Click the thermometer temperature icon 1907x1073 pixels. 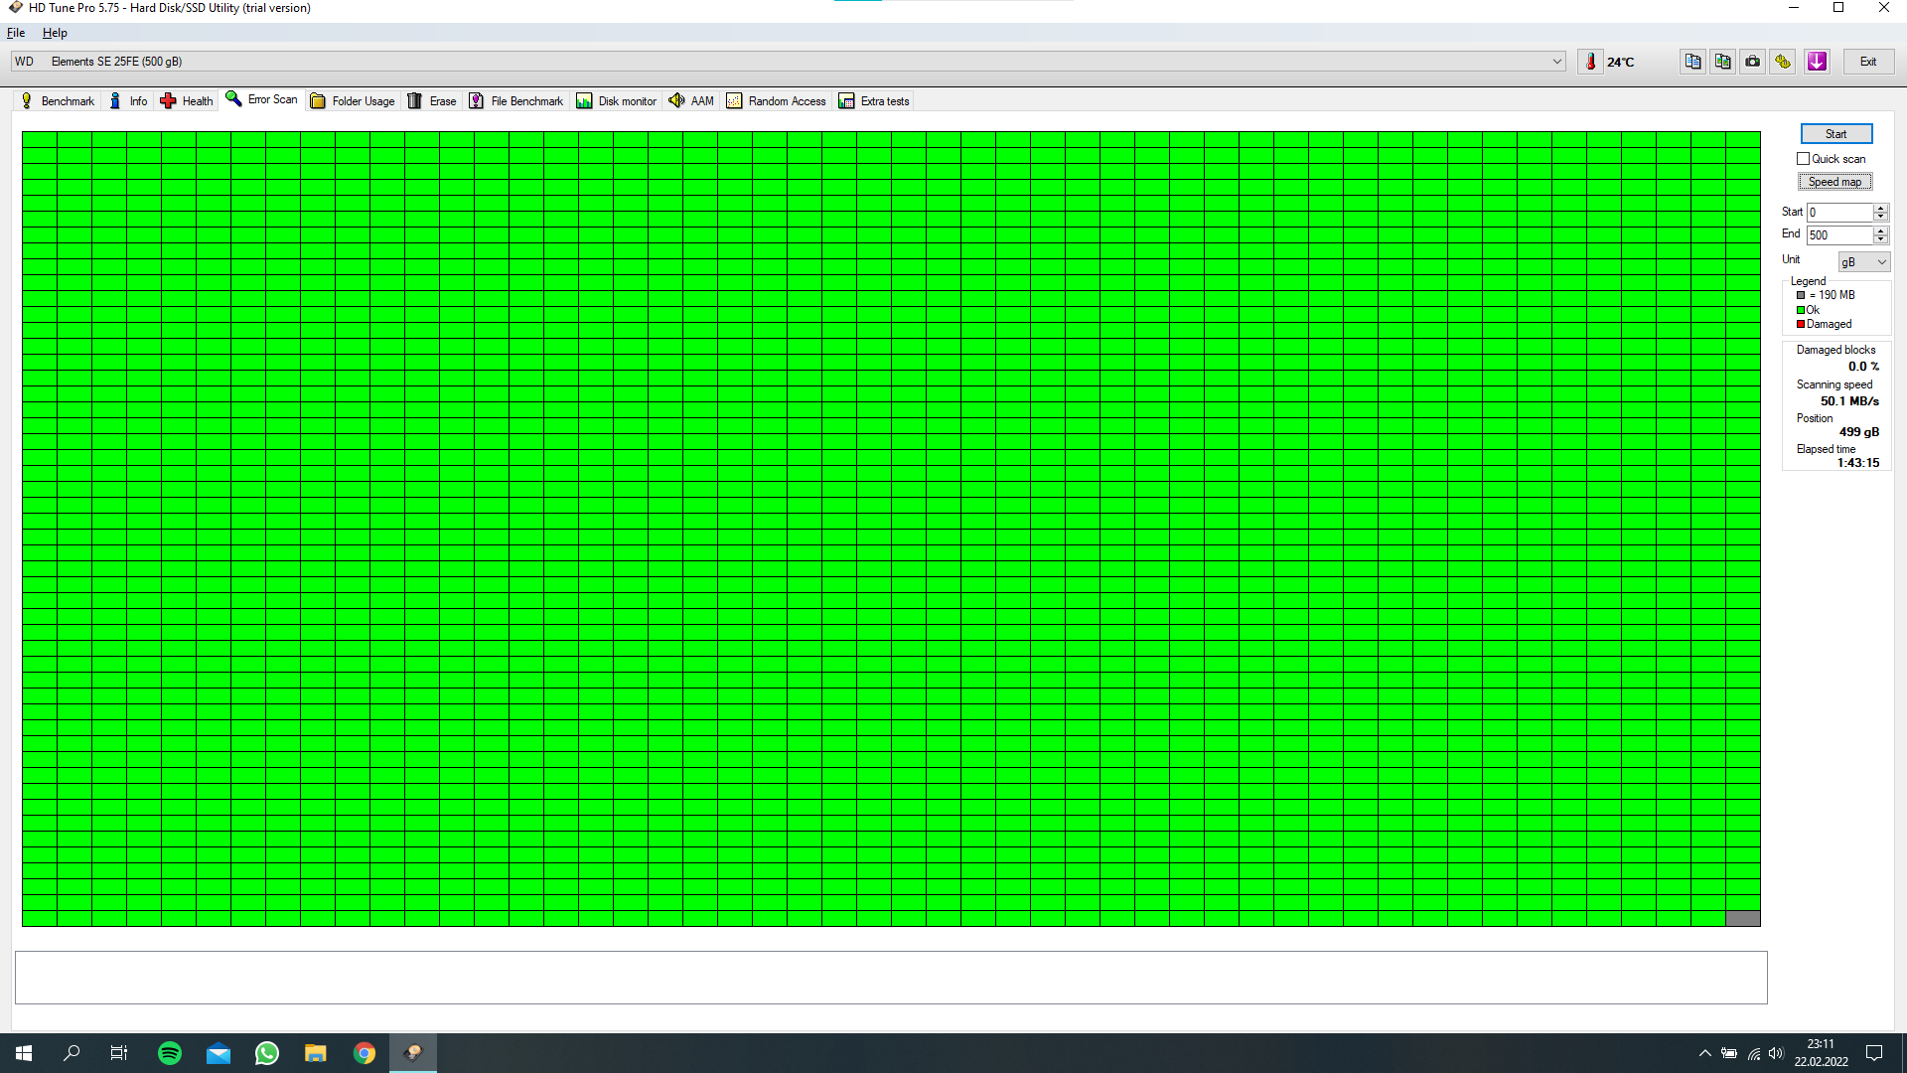tap(1590, 62)
